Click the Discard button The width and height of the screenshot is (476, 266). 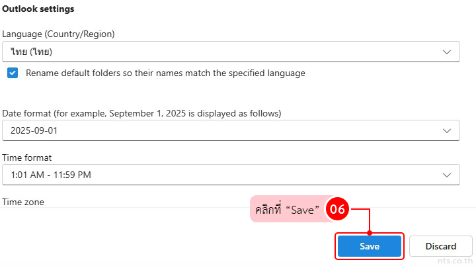point(440,246)
